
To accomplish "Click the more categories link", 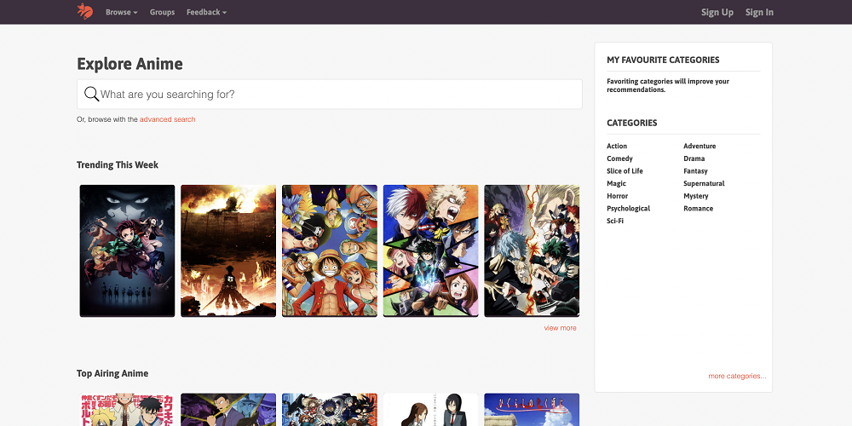I will tap(736, 376).
